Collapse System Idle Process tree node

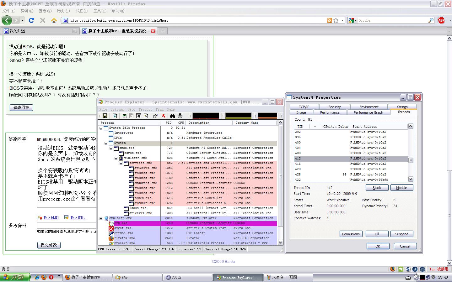point(101,128)
